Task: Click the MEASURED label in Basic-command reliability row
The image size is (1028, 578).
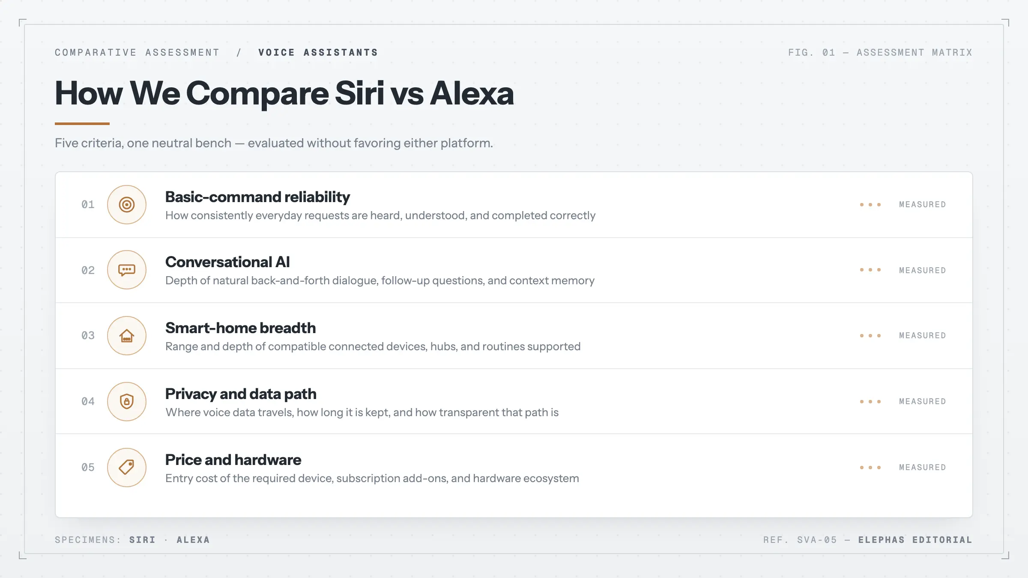Action: click(x=923, y=205)
